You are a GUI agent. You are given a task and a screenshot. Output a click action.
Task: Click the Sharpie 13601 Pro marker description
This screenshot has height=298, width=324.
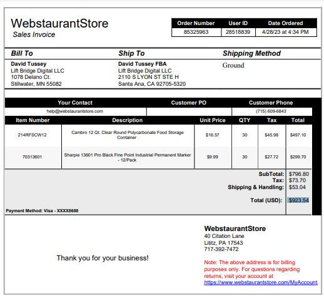click(128, 157)
